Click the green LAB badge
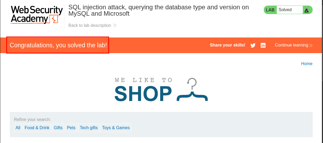This screenshot has height=143, width=323. click(270, 10)
